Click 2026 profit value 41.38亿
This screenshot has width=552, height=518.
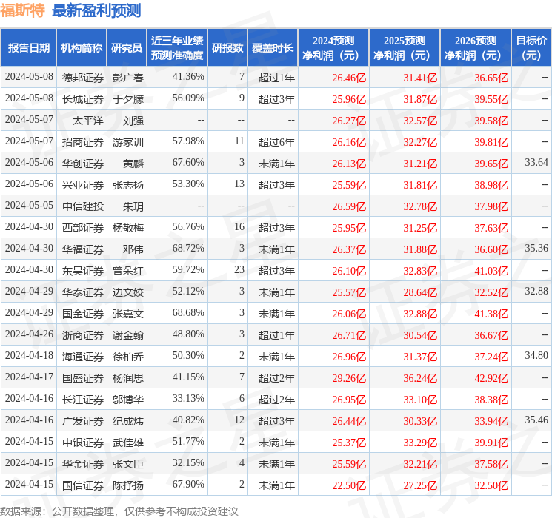point(491,314)
